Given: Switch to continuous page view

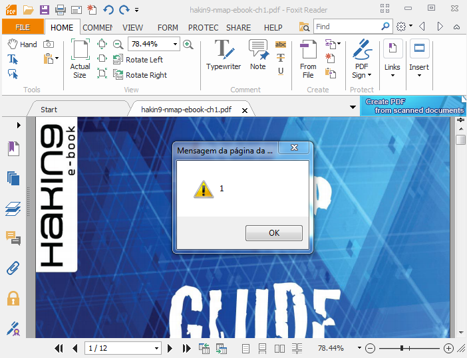Looking at the screenshot, I should point(262,348).
